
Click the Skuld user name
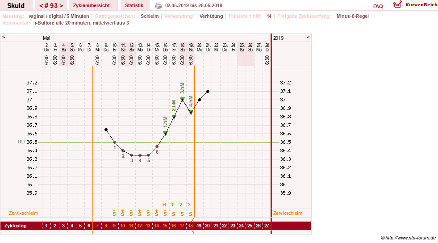16,6
